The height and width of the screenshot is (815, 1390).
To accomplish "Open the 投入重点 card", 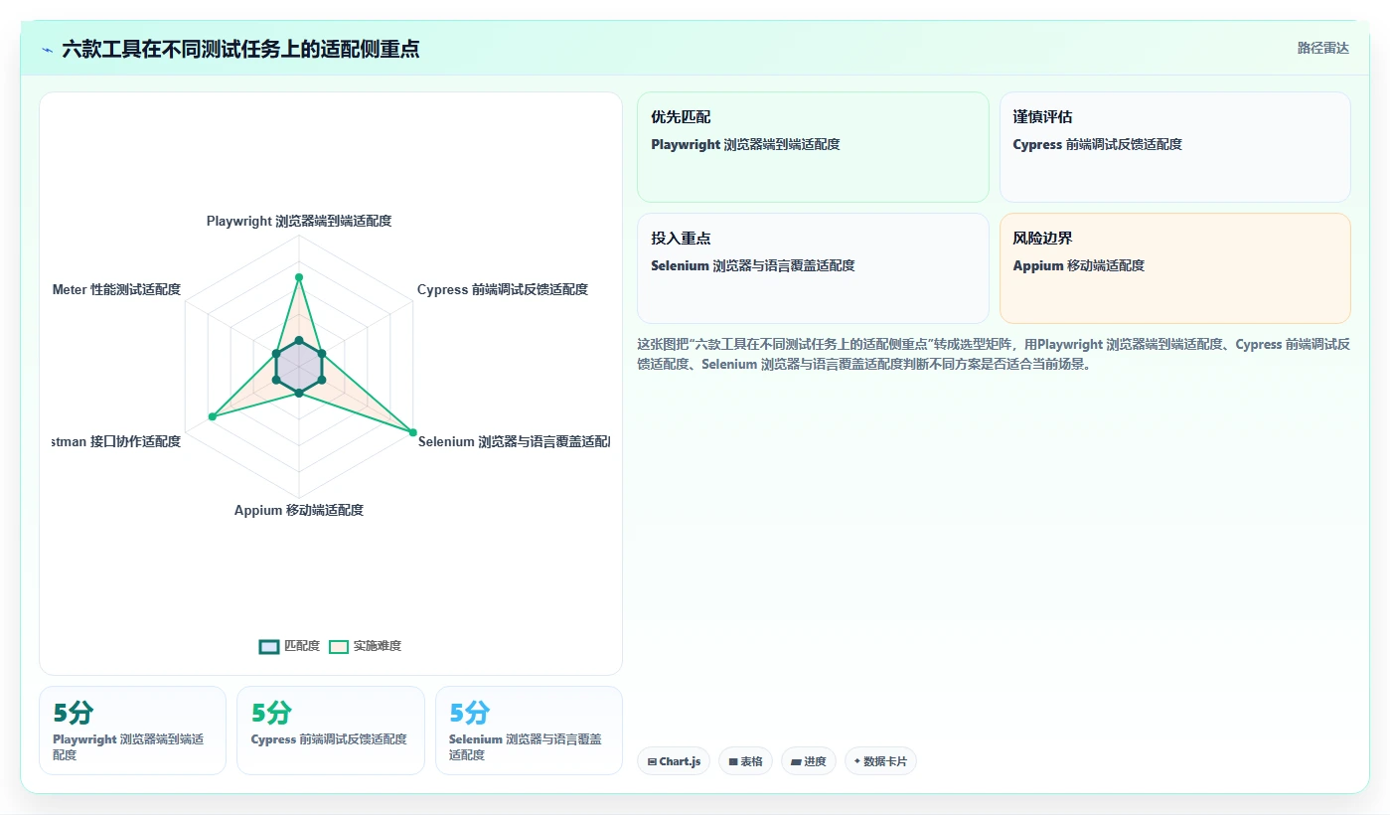I will pos(813,268).
